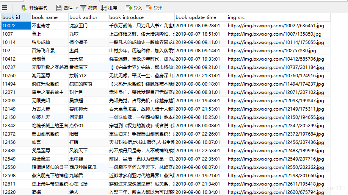Click the img_src URL ending 10760/124916.jpg

[x=276, y=76]
